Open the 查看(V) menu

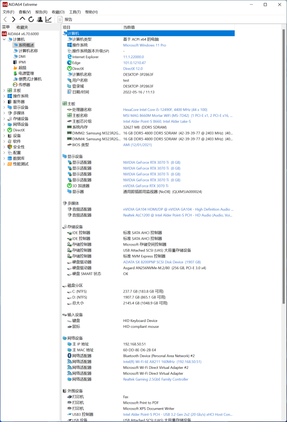click(25, 12)
